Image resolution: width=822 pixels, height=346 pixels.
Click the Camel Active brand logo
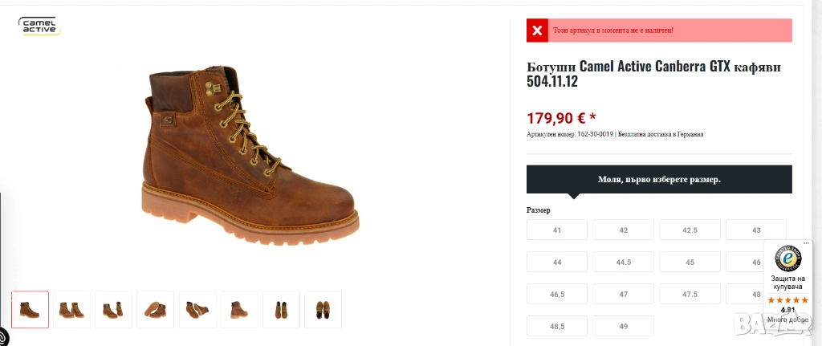tap(39, 26)
